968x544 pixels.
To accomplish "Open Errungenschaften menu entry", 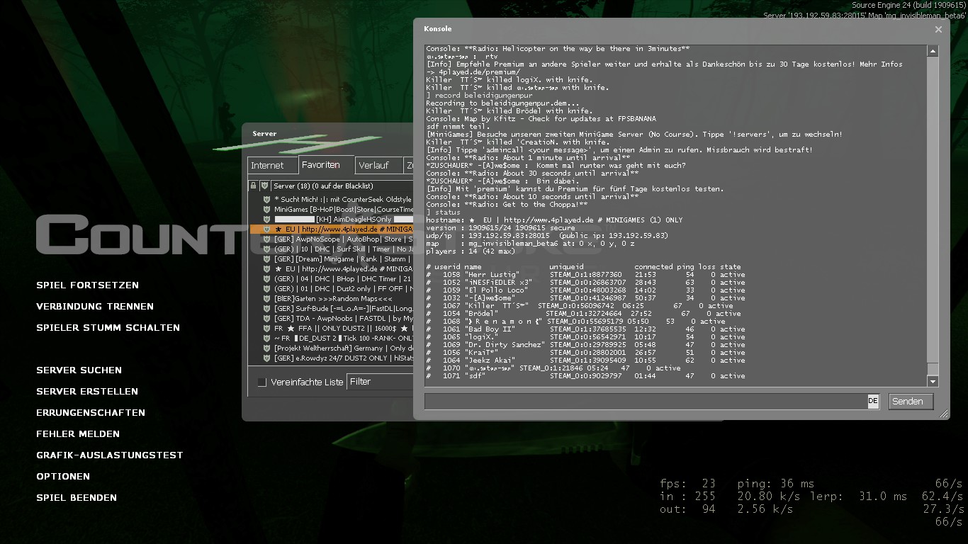I will [91, 412].
